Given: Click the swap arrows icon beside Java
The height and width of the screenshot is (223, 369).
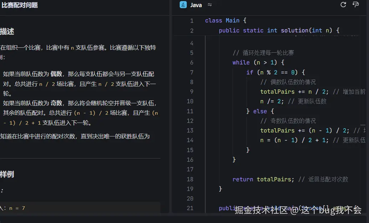Looking at the screenshot, I should 209,5.
